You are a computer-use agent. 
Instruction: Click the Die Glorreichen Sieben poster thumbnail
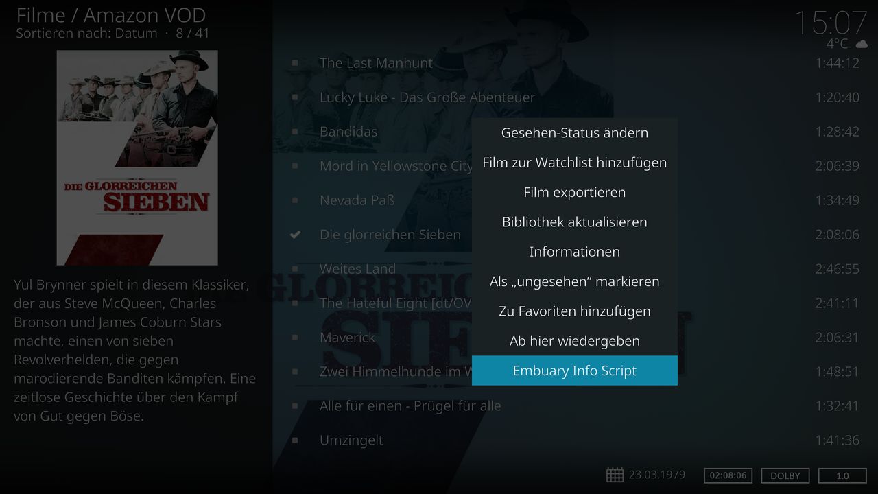pyautogui.click(x=137, y=158)
